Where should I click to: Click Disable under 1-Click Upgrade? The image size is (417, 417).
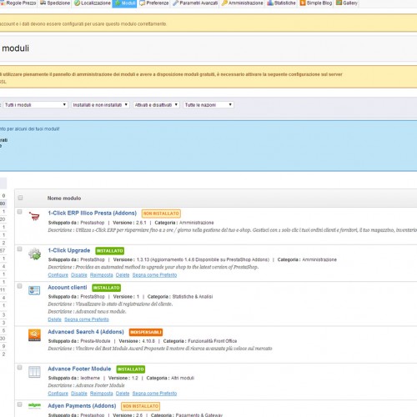pyautogui.click(x=79, y=275)
